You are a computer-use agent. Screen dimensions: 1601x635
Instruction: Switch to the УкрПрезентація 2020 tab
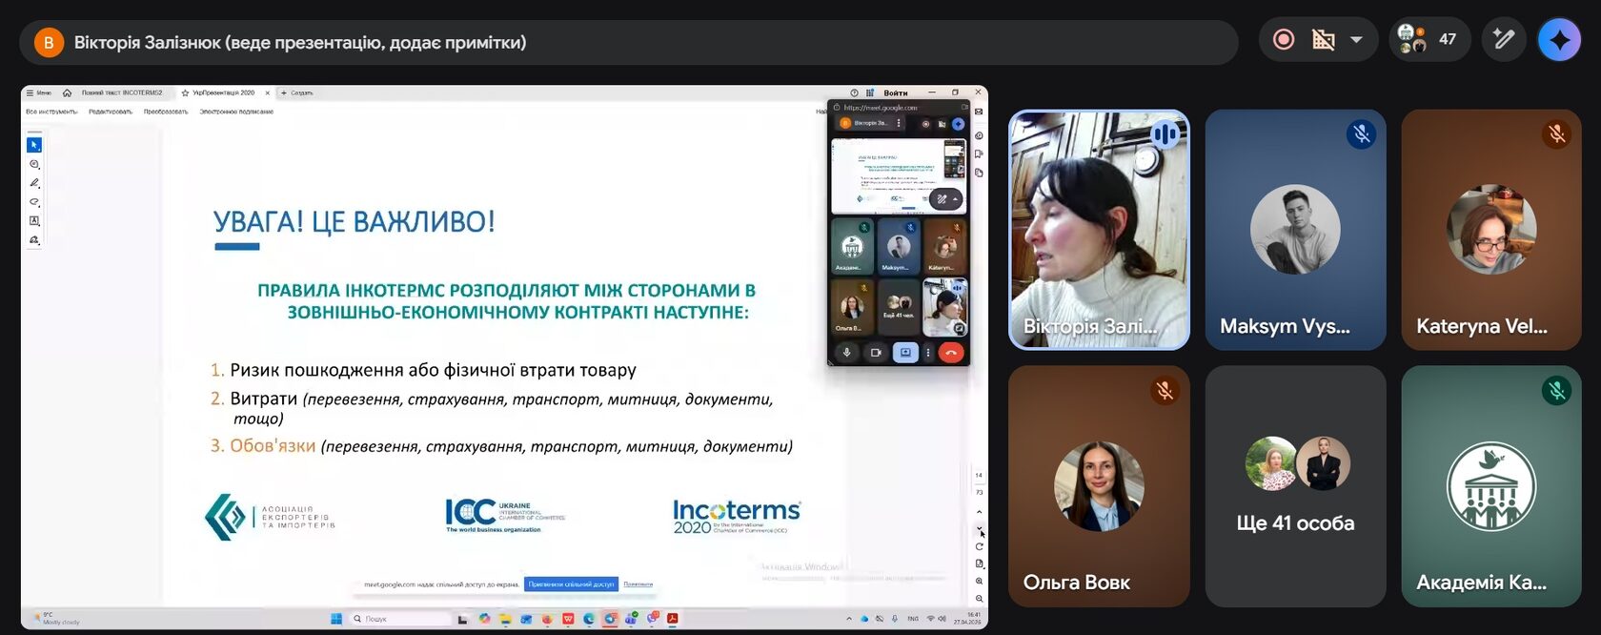click(x=225, y=92)
